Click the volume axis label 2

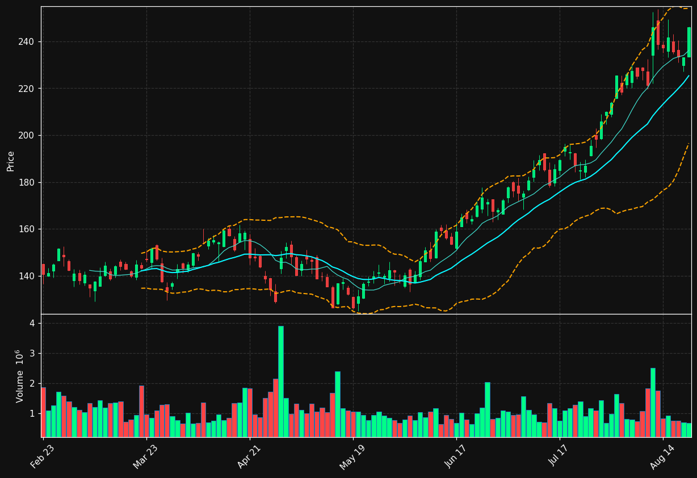coord(32,383)
